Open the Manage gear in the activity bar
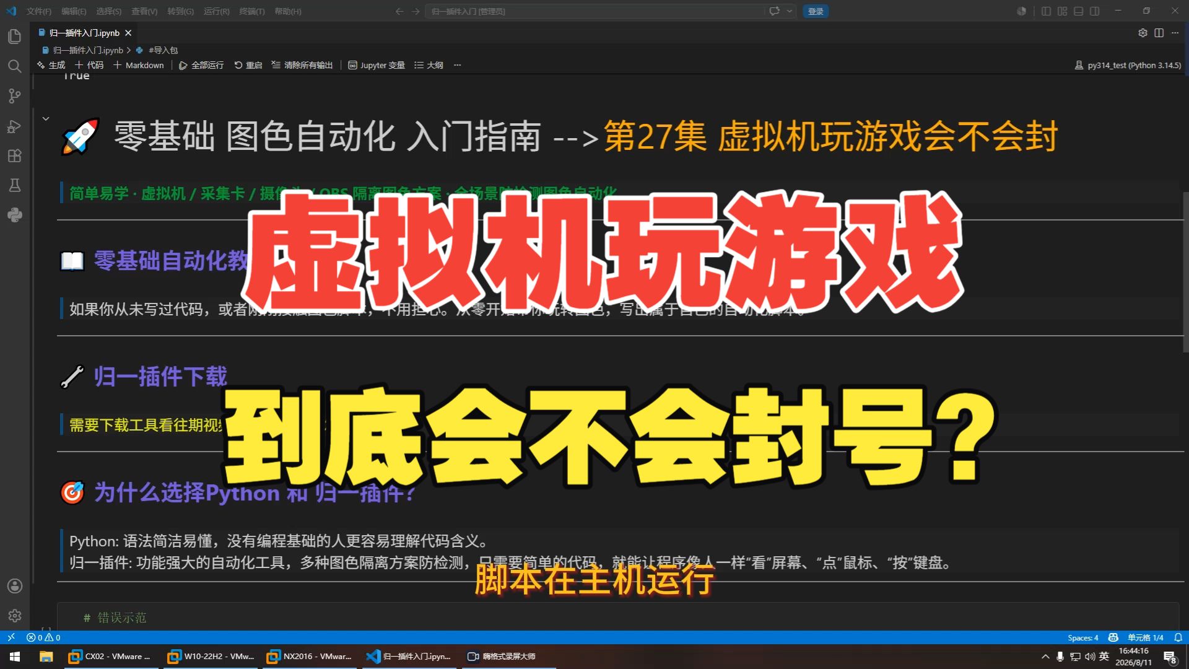This screenshot has width=1189, height=669. coord(14,616)
